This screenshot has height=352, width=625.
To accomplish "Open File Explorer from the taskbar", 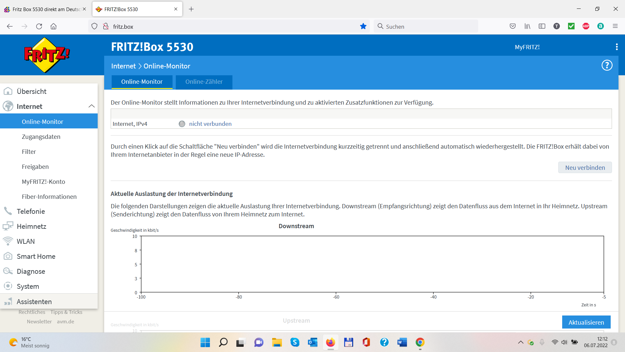I will [277, 342].
